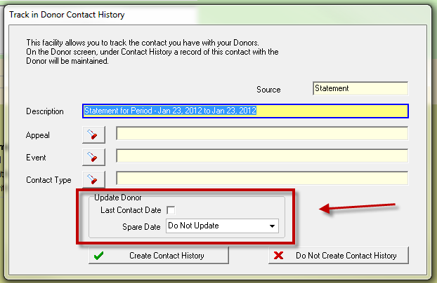Open the Contact Type lookup flashlight icon
The width and height of the screenshot is (437, 283).
93,179
